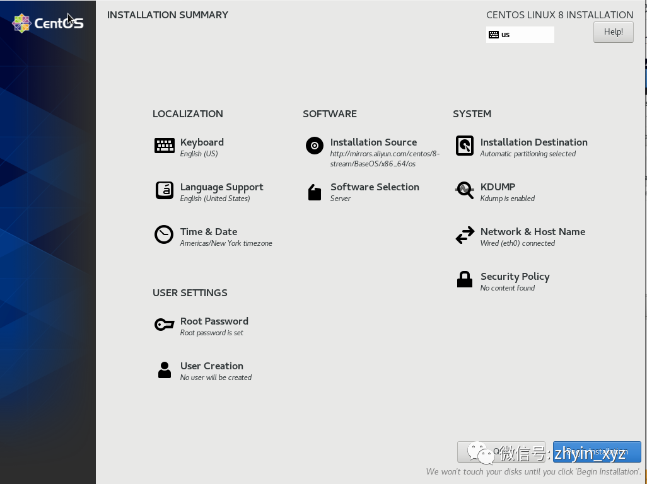Image resolution: width=647 pixels, height=484 pixels.
Task: Click 'Automatic partitioning selected' status
Action: (x=528, y=154)
